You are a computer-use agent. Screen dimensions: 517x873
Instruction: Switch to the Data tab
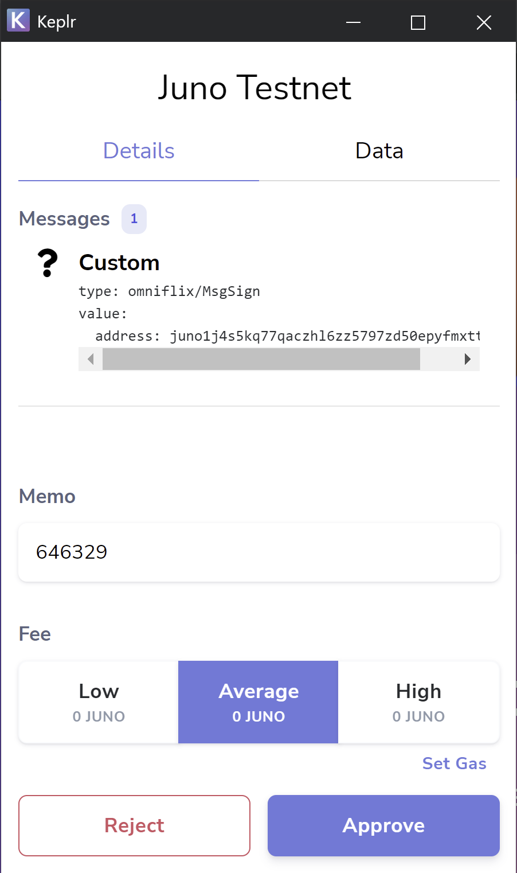pyautogui.click(x=379, y=151)
